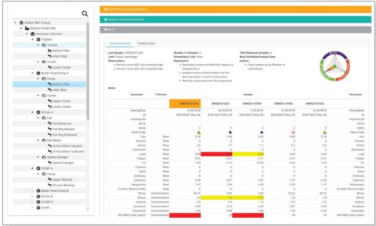This screenshot has width=376, height=226.
Task: Switch to the Trending Chart tab
Action: (x=146, y=43)
